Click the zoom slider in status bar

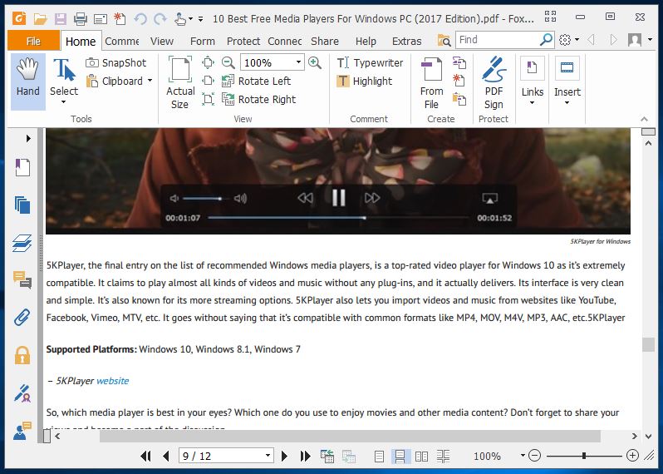[x=584, y=456]
